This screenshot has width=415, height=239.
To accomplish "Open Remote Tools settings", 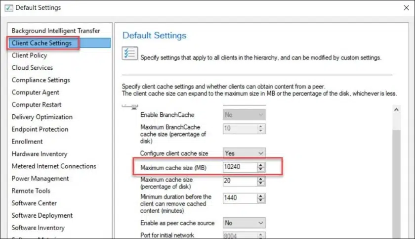I will tap(31, 191).
